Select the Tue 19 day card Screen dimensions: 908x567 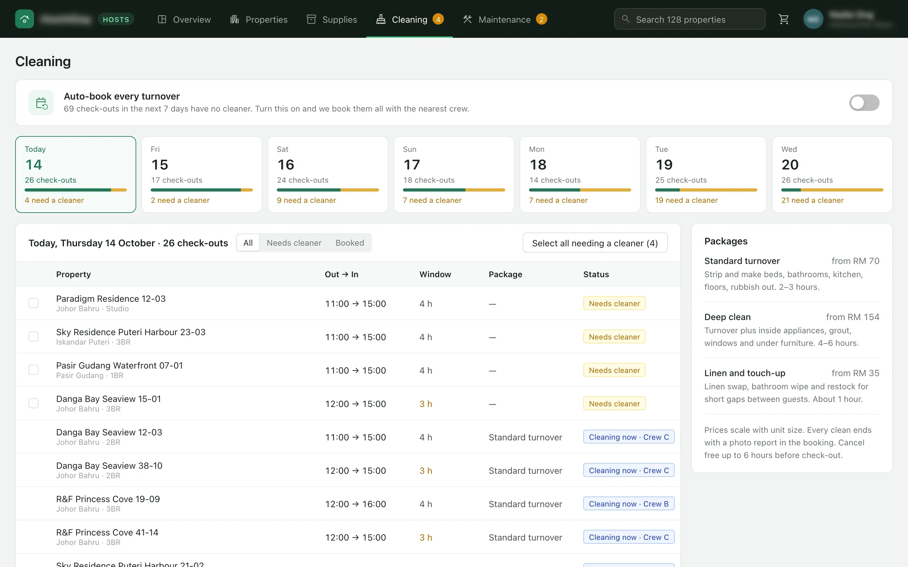click(x=706, y=175)
